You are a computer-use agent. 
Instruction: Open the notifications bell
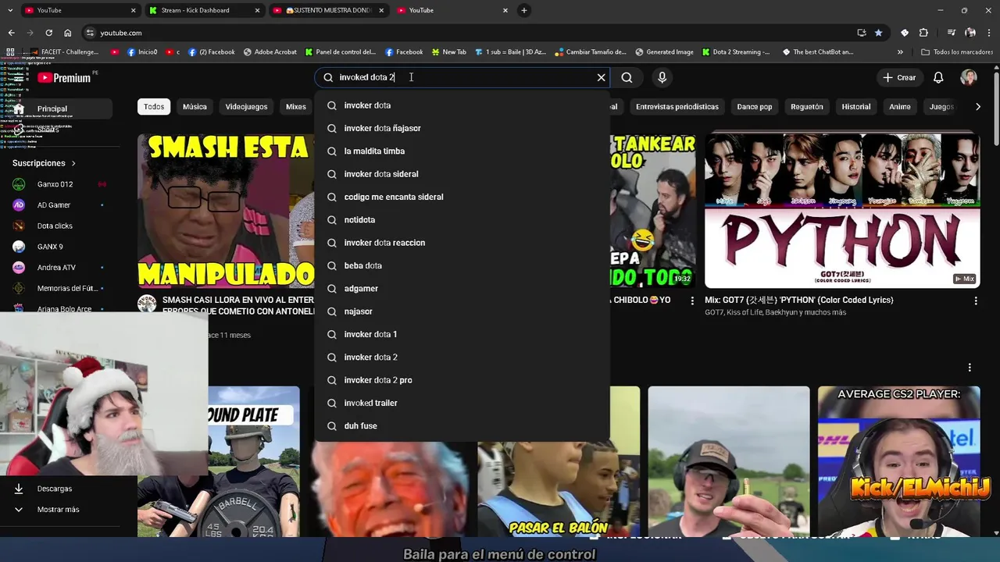click(x=938, y=77)
